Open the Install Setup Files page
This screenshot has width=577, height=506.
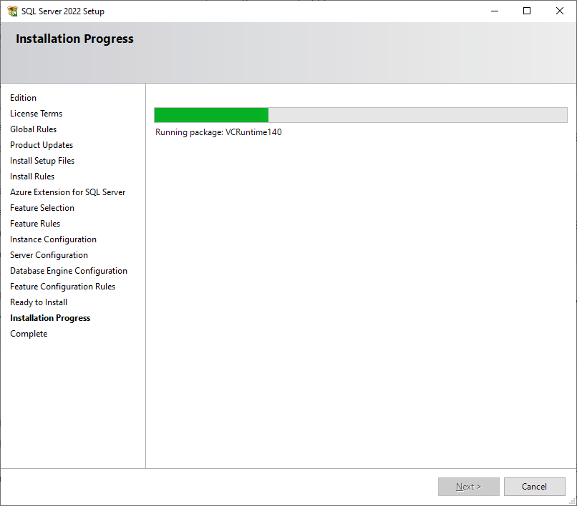(42, 160)
